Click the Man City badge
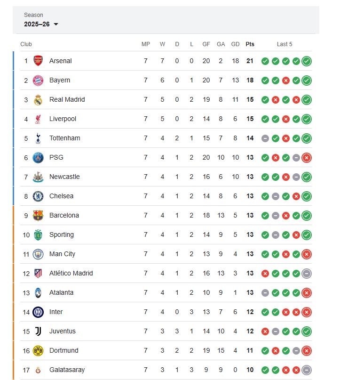This screenshot has height=380, width=340. 38,254
